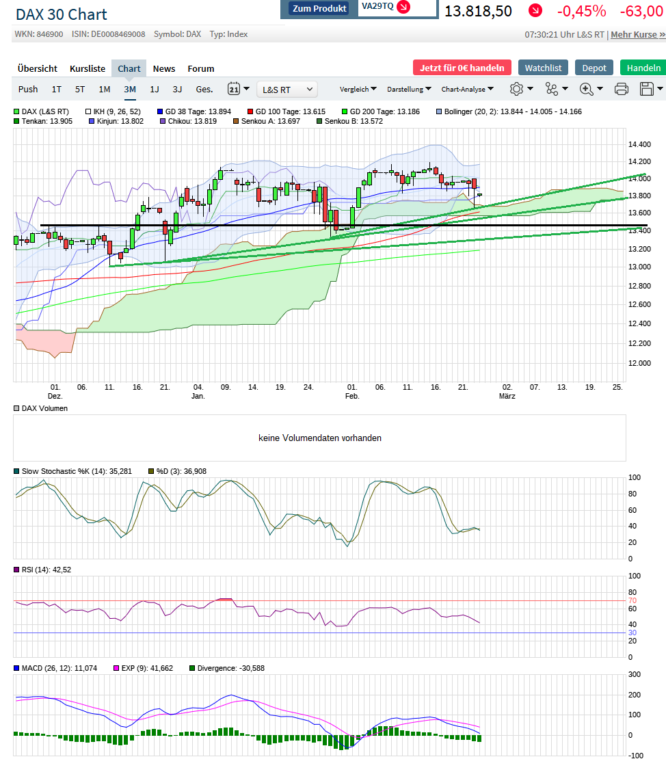Open the L&S RT exchange dropdown
Viewport: 666px width, 772px height.
click(287, 89)
